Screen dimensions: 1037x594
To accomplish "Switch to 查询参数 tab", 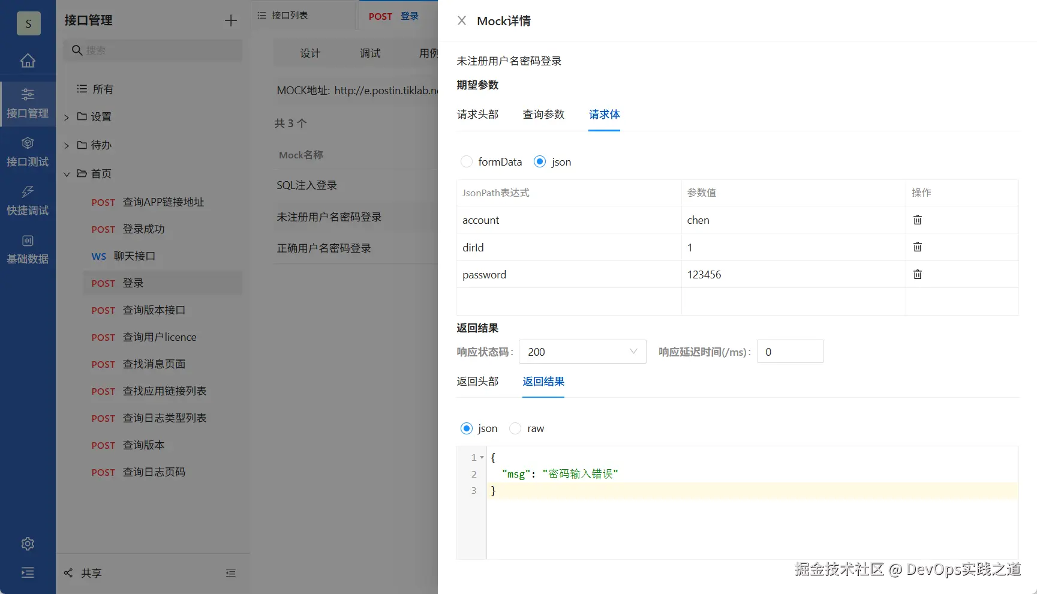I will pyautogui.click(x=543, y=114).
